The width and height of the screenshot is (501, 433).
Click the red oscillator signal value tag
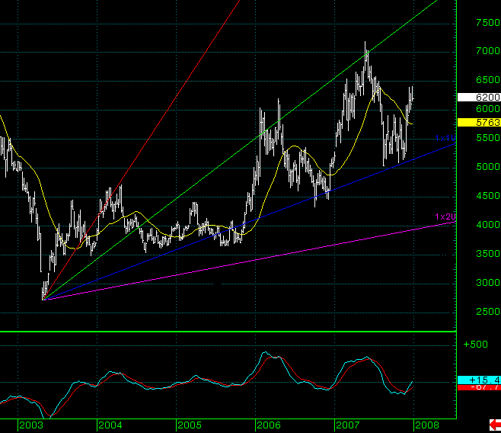coord(478,387)
